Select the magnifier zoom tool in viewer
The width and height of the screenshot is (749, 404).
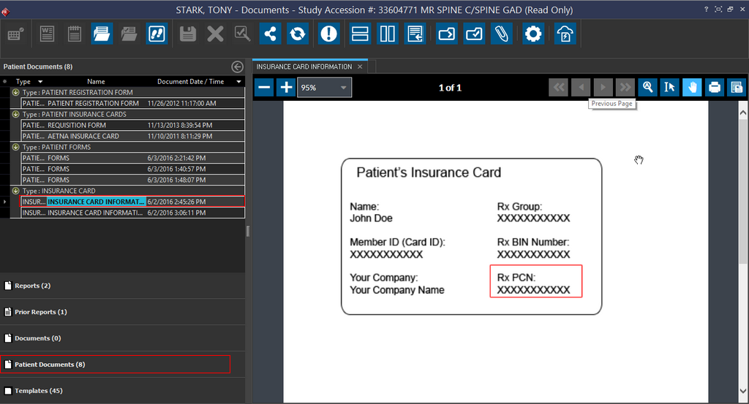(647, 88)
